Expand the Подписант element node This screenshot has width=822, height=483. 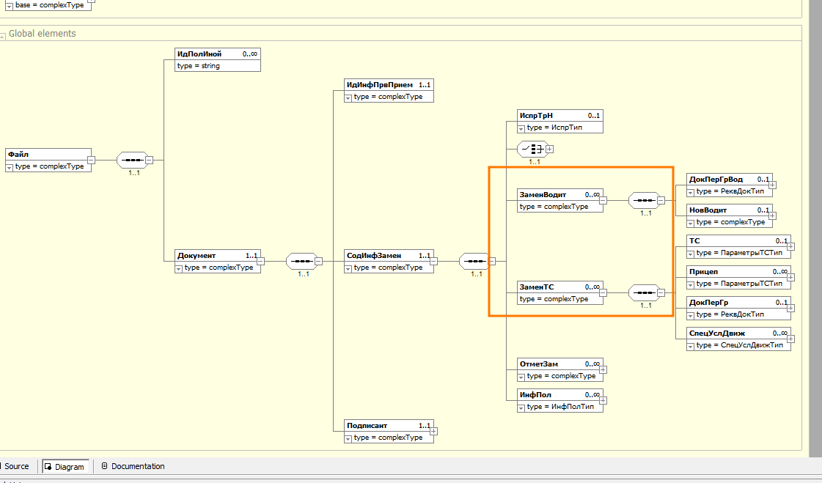[x=433, y=431]
